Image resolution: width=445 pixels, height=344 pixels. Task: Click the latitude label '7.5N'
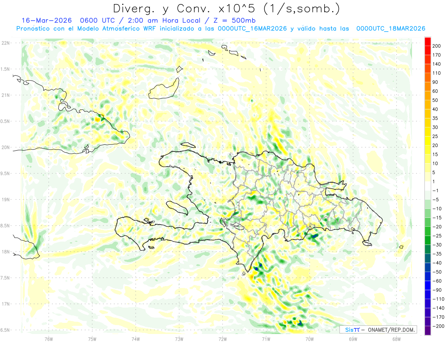5,278
